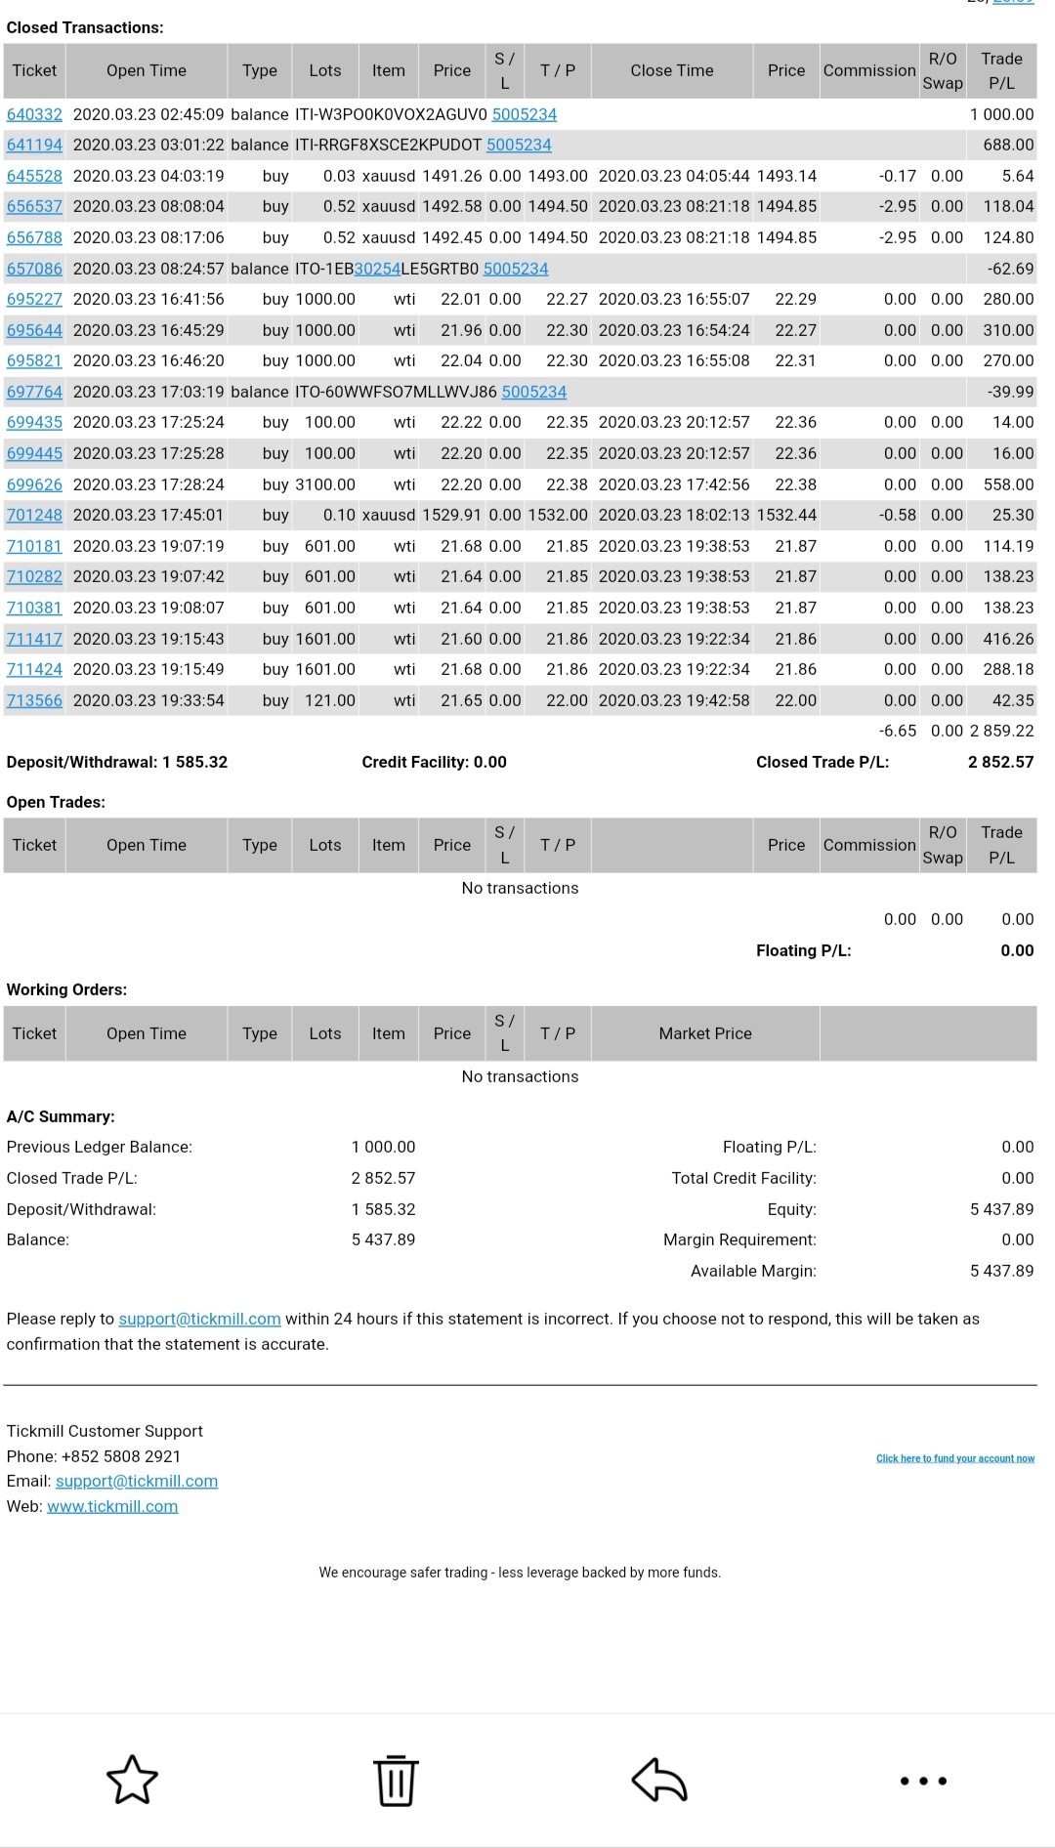Viewport: 1055px width, 1848px height.
Task: Open ticket 699435 link
Action: [x=34, y=422]
